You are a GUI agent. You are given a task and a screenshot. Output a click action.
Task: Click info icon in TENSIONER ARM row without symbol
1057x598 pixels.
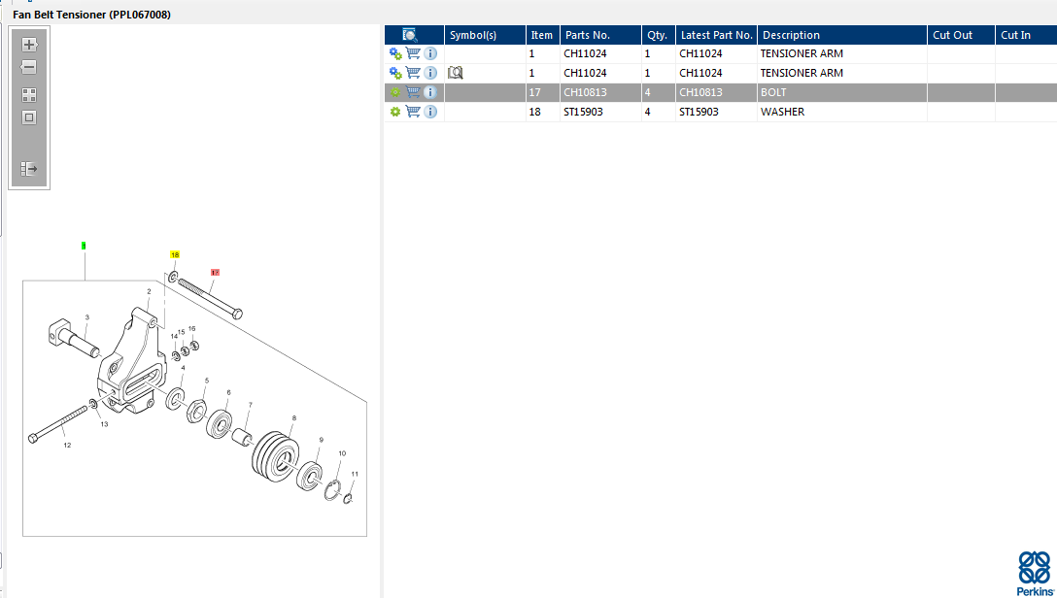[430, 53]
